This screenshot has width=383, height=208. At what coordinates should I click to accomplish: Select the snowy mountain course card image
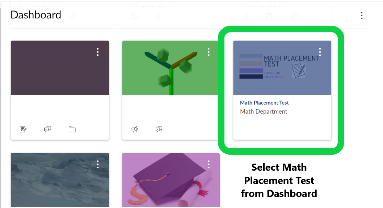[60, 180]
